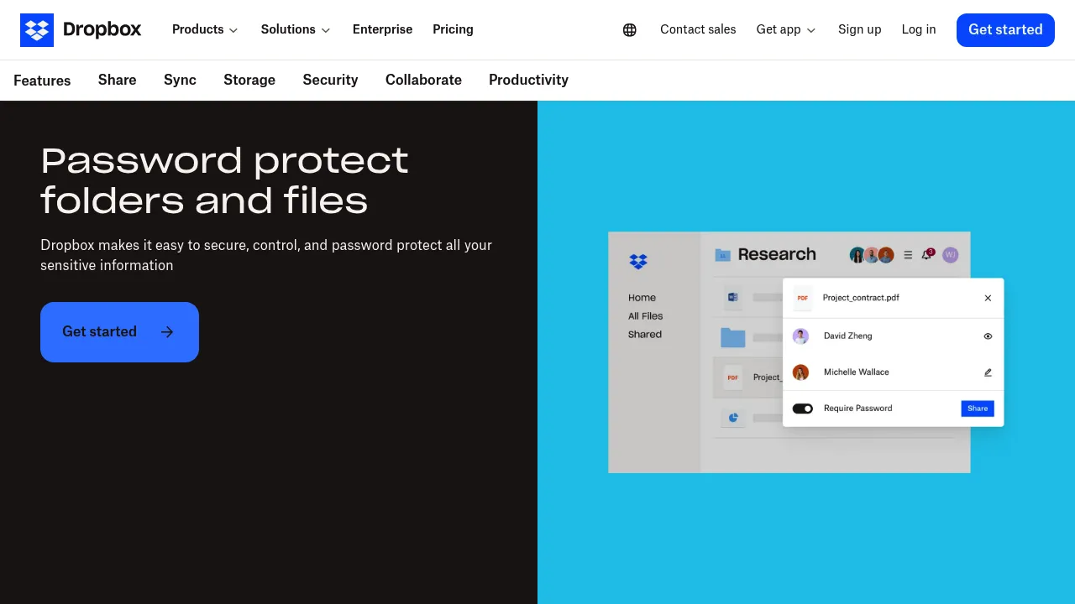Screen dimensions: 1075x604
Task: Select All Files in the mockup sidebar
Action: 646,316
